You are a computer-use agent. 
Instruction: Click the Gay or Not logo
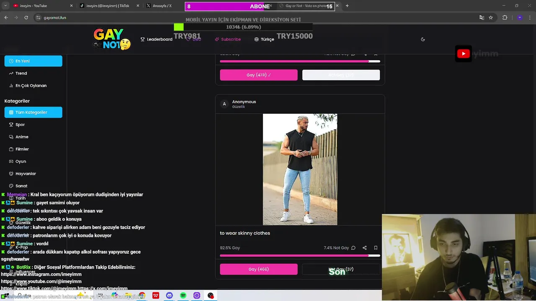[x=111, y=39]
